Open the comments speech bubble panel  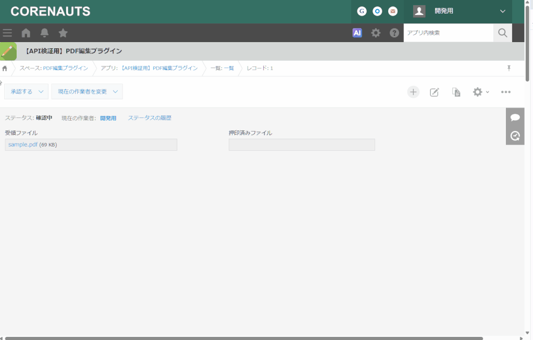515,117
